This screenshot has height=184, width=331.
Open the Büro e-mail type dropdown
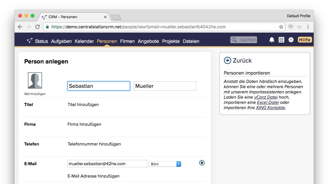[x=165, y=164]
